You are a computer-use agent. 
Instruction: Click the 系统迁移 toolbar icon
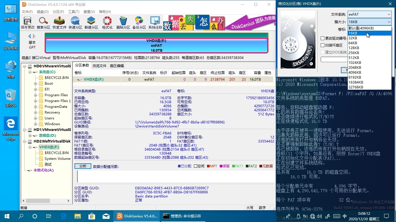tap(155, 23)
